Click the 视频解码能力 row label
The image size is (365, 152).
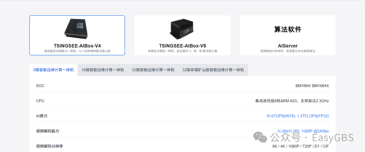pos(48,131)
